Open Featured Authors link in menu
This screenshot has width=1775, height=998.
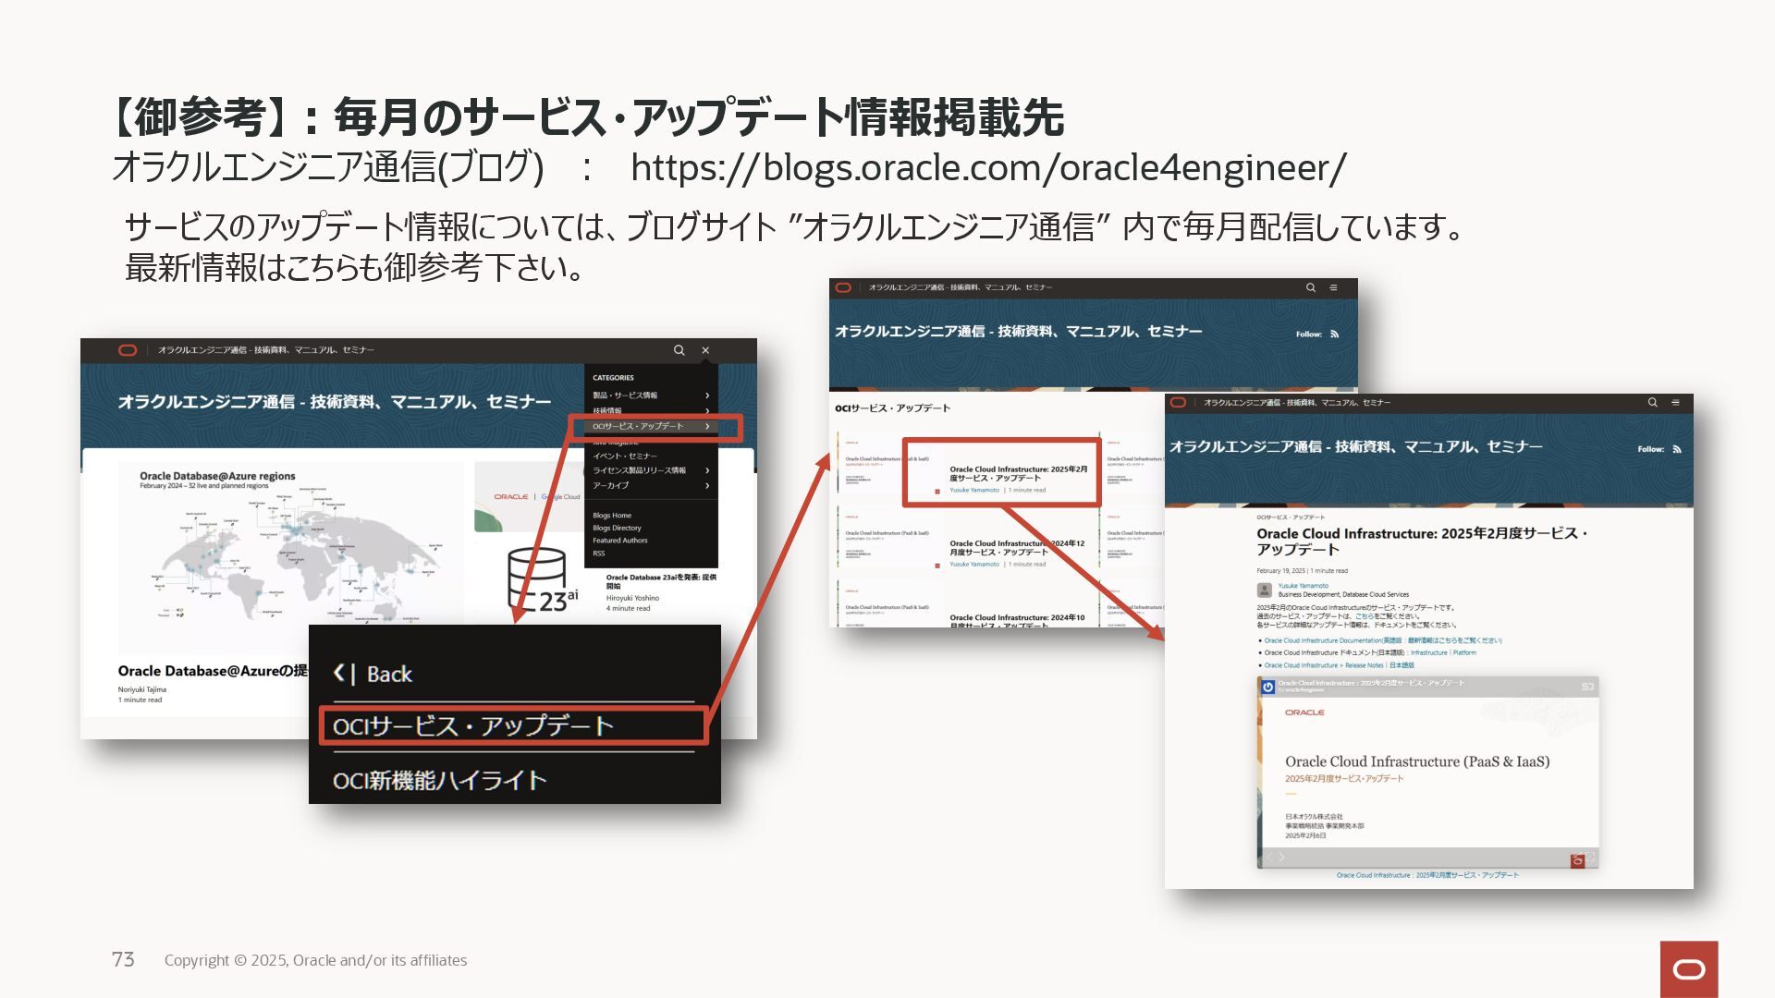619,541
